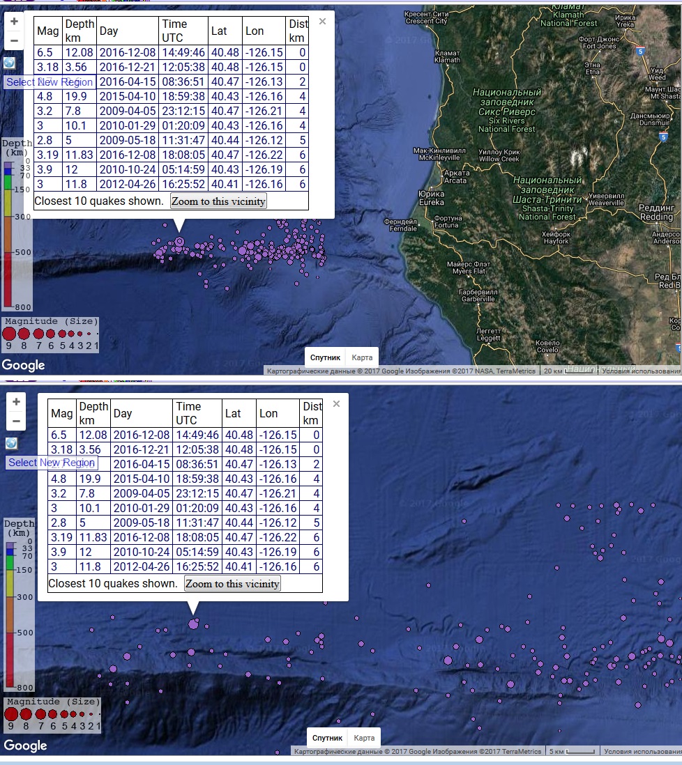This screenshot has height=765, width=682.
Task: Click 'Select New Region' on the upper map
Action: click(x=50, y=82)
